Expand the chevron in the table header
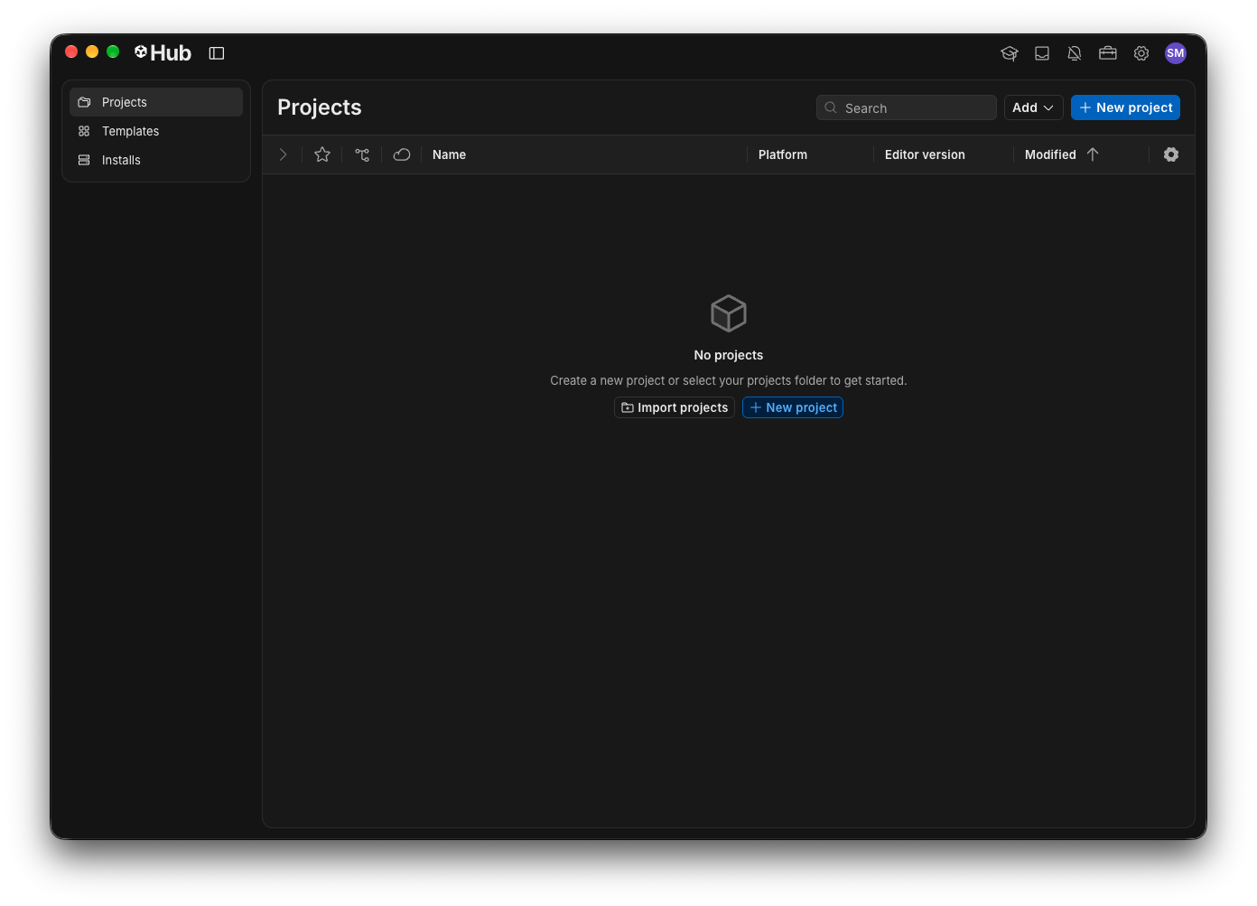 coord(283,154)
